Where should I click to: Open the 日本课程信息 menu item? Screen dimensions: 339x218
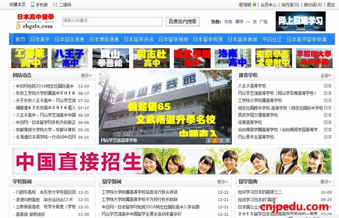(x=104, y=39)
